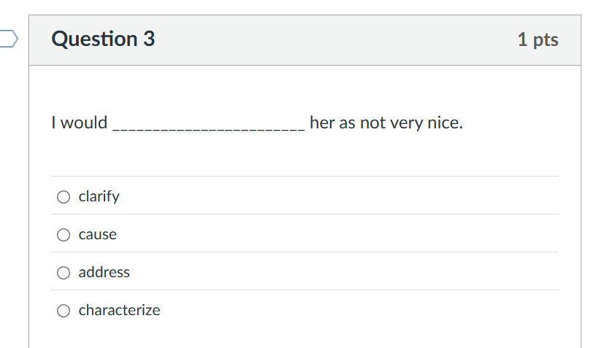Viewport: 596px width, 348px height.
Task: Click the "Question 3" heading
Action: [x=103, y=39]
